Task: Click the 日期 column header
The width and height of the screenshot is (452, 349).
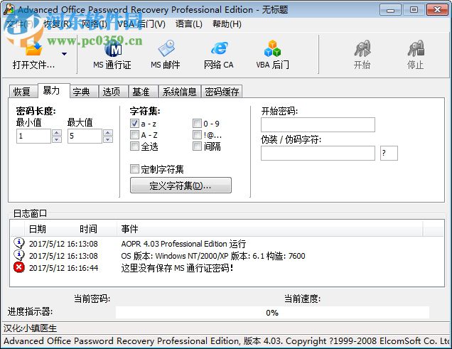Action: 37,229
